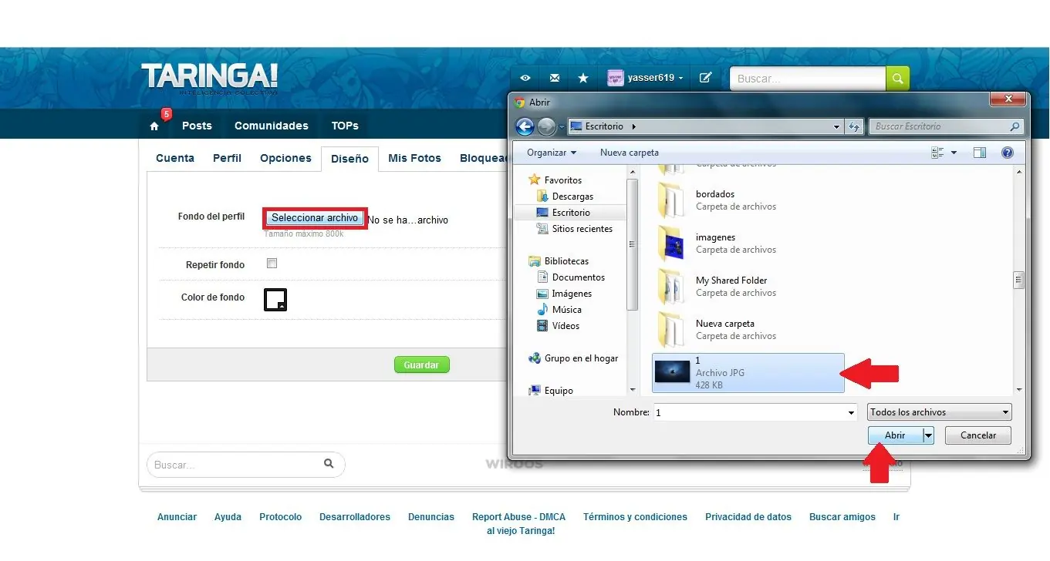Click Cancelar in the dialog

(x=978, y=435)
